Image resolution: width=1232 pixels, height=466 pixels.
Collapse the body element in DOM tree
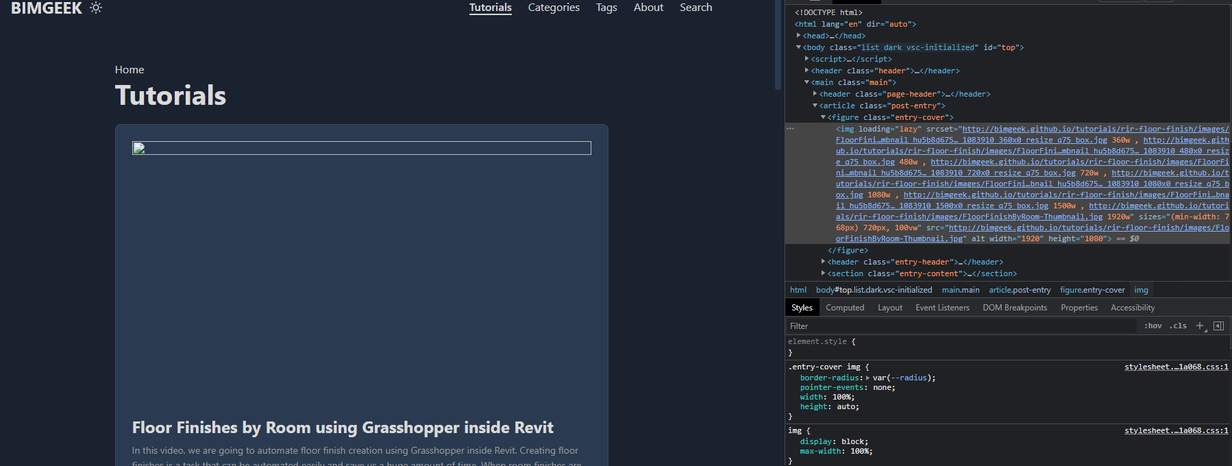tap(799, 47)
